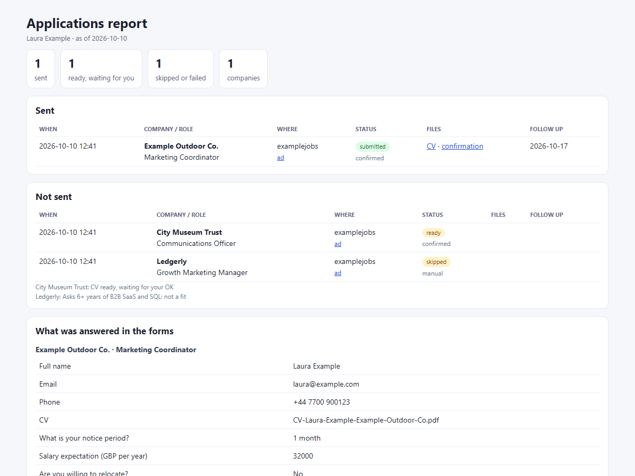
Task: Select the 'ready, waiting for you' card
Action: click(x=101, y=69)
